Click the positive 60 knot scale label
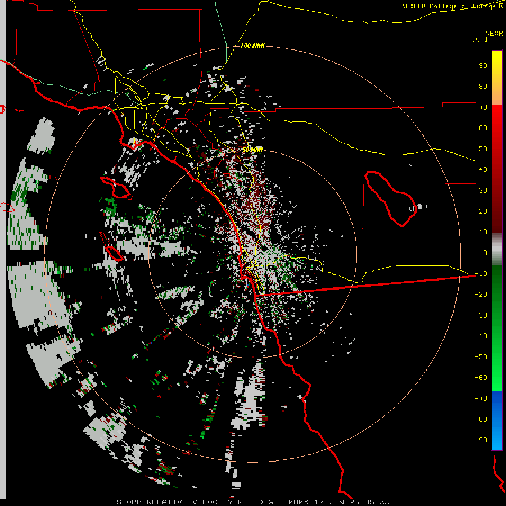506x506 pixels. (x=483, y=128)
